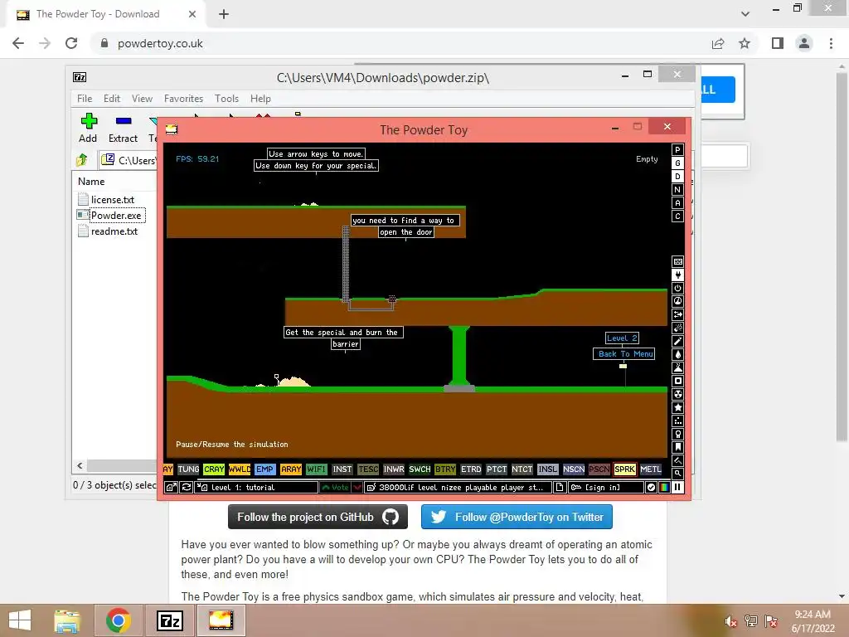Open the save tags field
This screenshot has height=637, width=849.
[458, 487]
